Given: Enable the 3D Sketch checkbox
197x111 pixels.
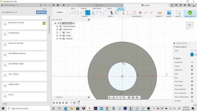Looking at the screenshot, I should (x=192, y=101).
